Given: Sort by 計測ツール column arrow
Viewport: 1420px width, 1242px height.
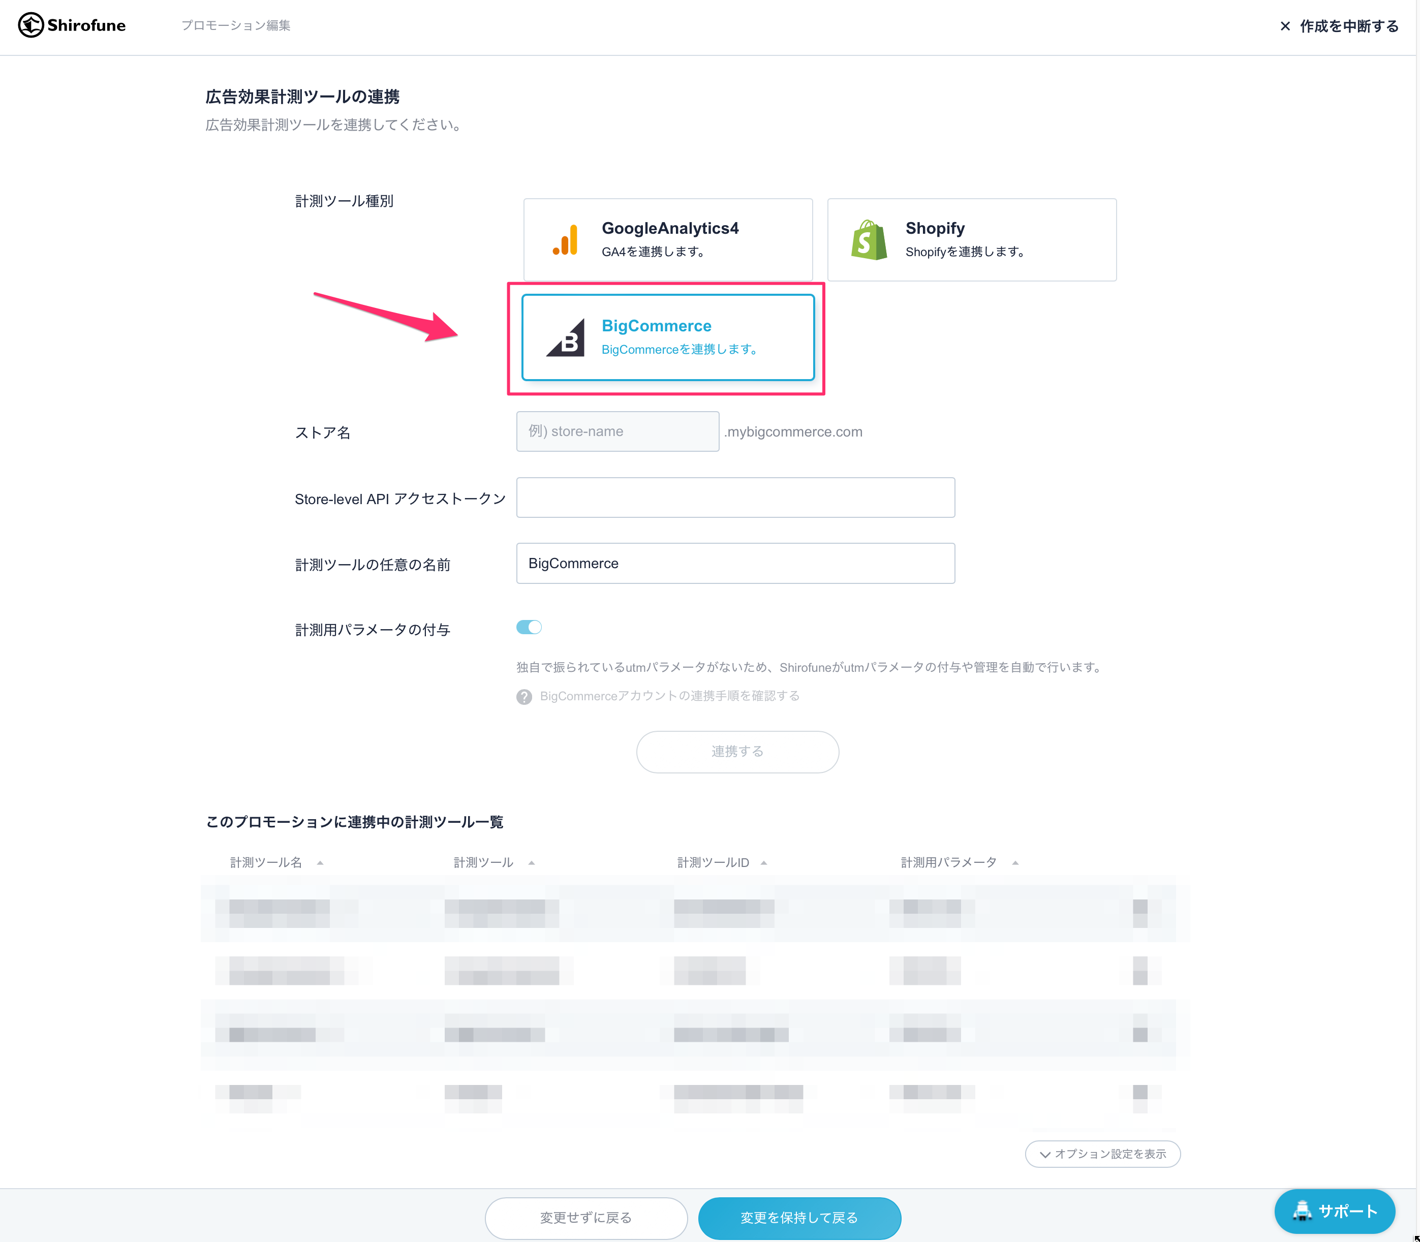Looking at the screenshot, I should 532,863.
